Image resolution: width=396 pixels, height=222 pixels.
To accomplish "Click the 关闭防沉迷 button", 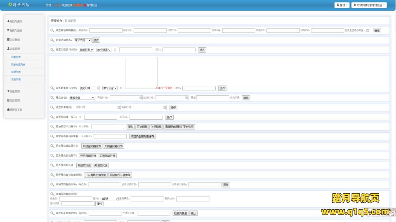I will coord(101,165).
